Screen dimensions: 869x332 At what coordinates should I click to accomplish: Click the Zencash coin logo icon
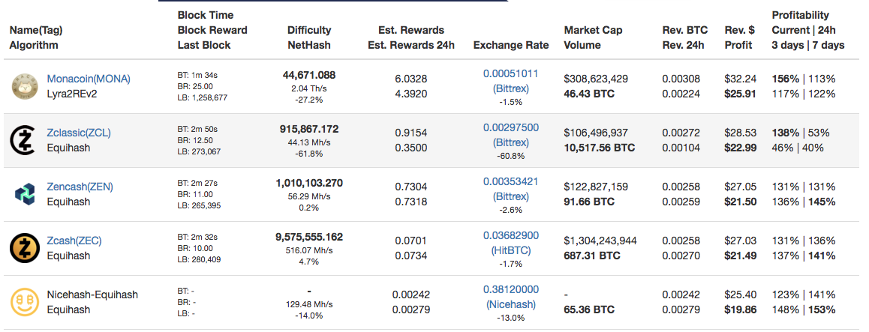point(25,194)
